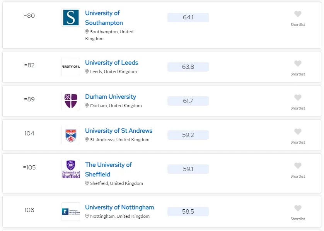Visit University of St Andrews page

pyautogui.click(x=119, y=131)
